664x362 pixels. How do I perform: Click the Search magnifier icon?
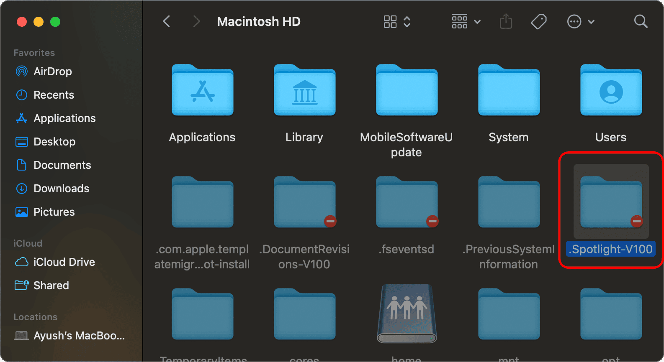point(641,21)
